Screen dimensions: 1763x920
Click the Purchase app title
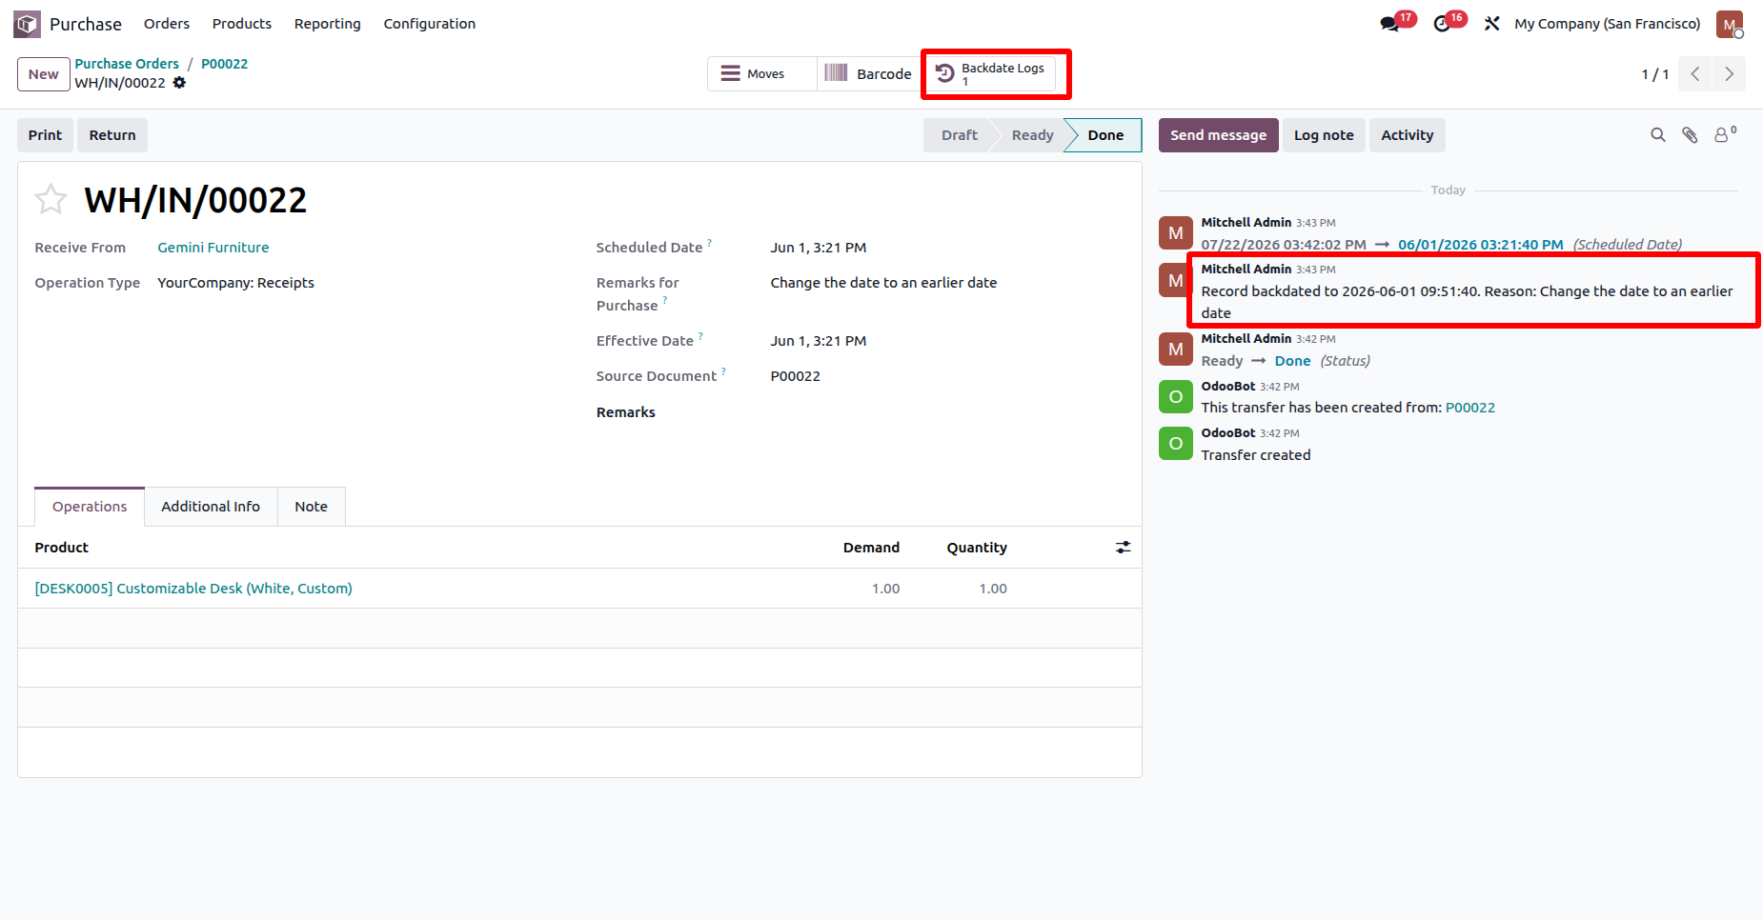pyautogui.click(x=86, y=24)
